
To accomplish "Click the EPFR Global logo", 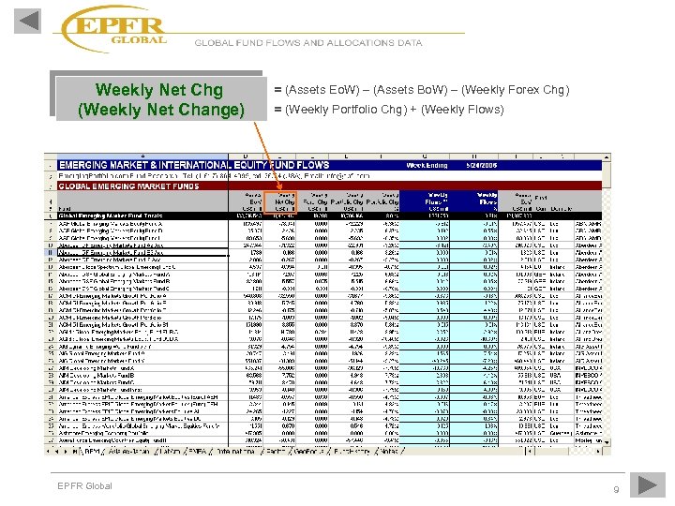I will click(113, 29).
